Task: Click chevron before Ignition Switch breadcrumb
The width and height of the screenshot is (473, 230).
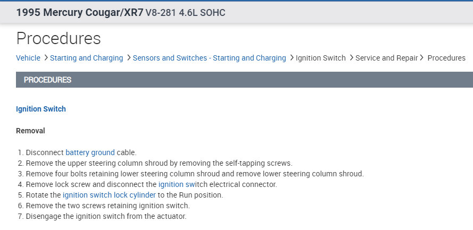Action: [292, 58]
